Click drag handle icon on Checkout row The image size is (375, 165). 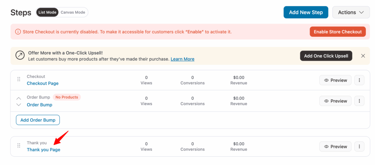pos(19,80)
